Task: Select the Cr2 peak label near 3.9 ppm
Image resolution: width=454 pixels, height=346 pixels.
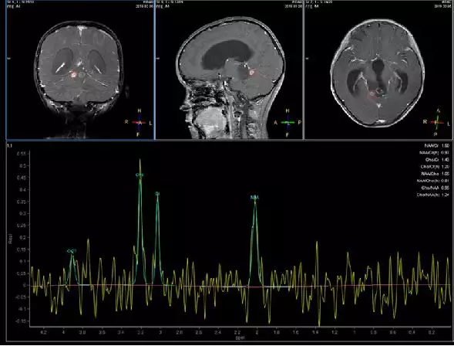Action: [71, 251]
